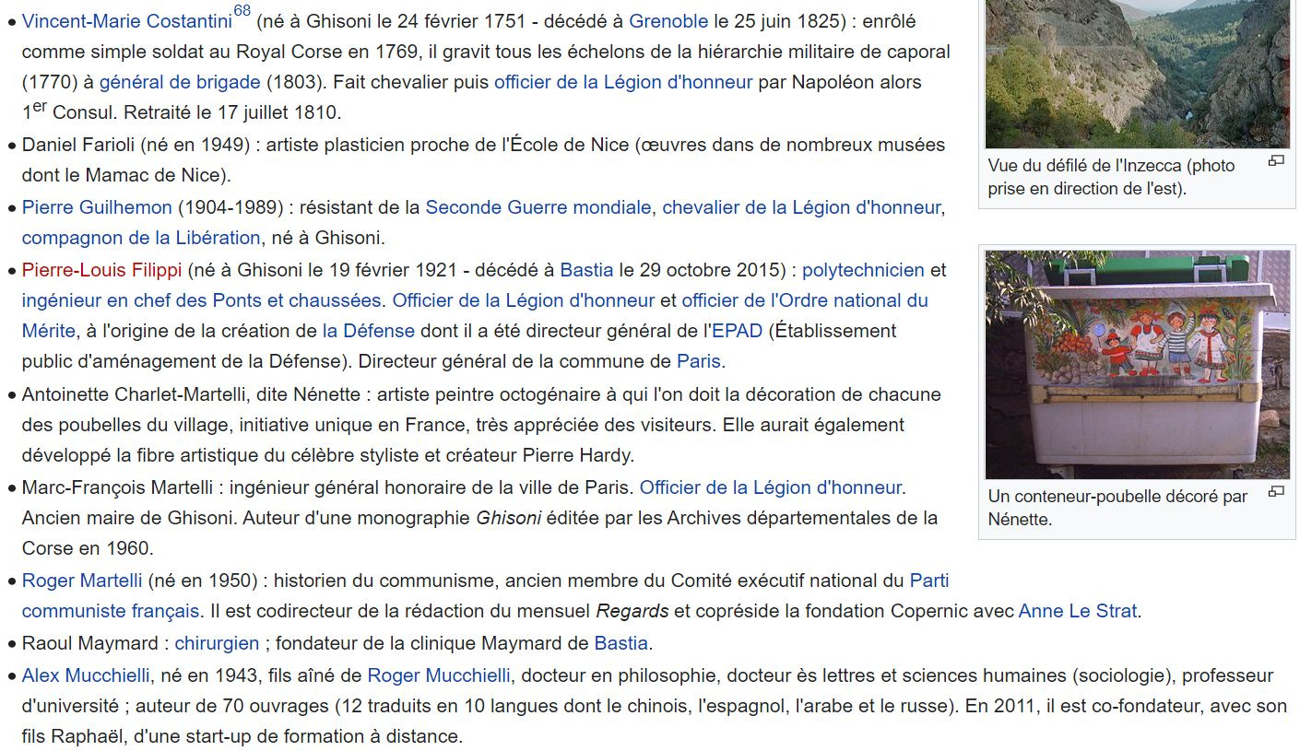Open Bastia link in Filippi entry

[x=586, y=270]
